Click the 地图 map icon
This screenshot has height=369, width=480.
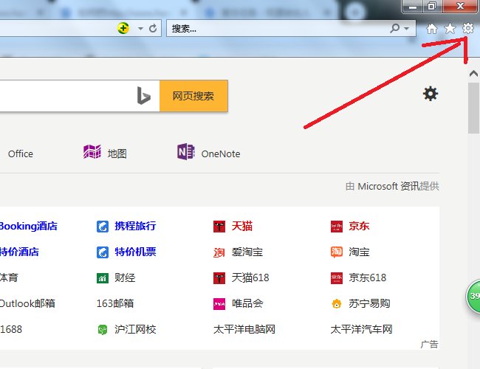(92, 152)
